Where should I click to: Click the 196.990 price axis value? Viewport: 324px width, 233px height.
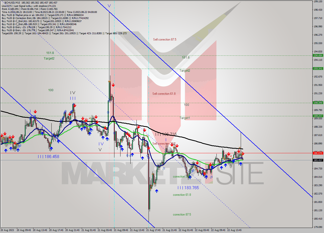(318, 26)
